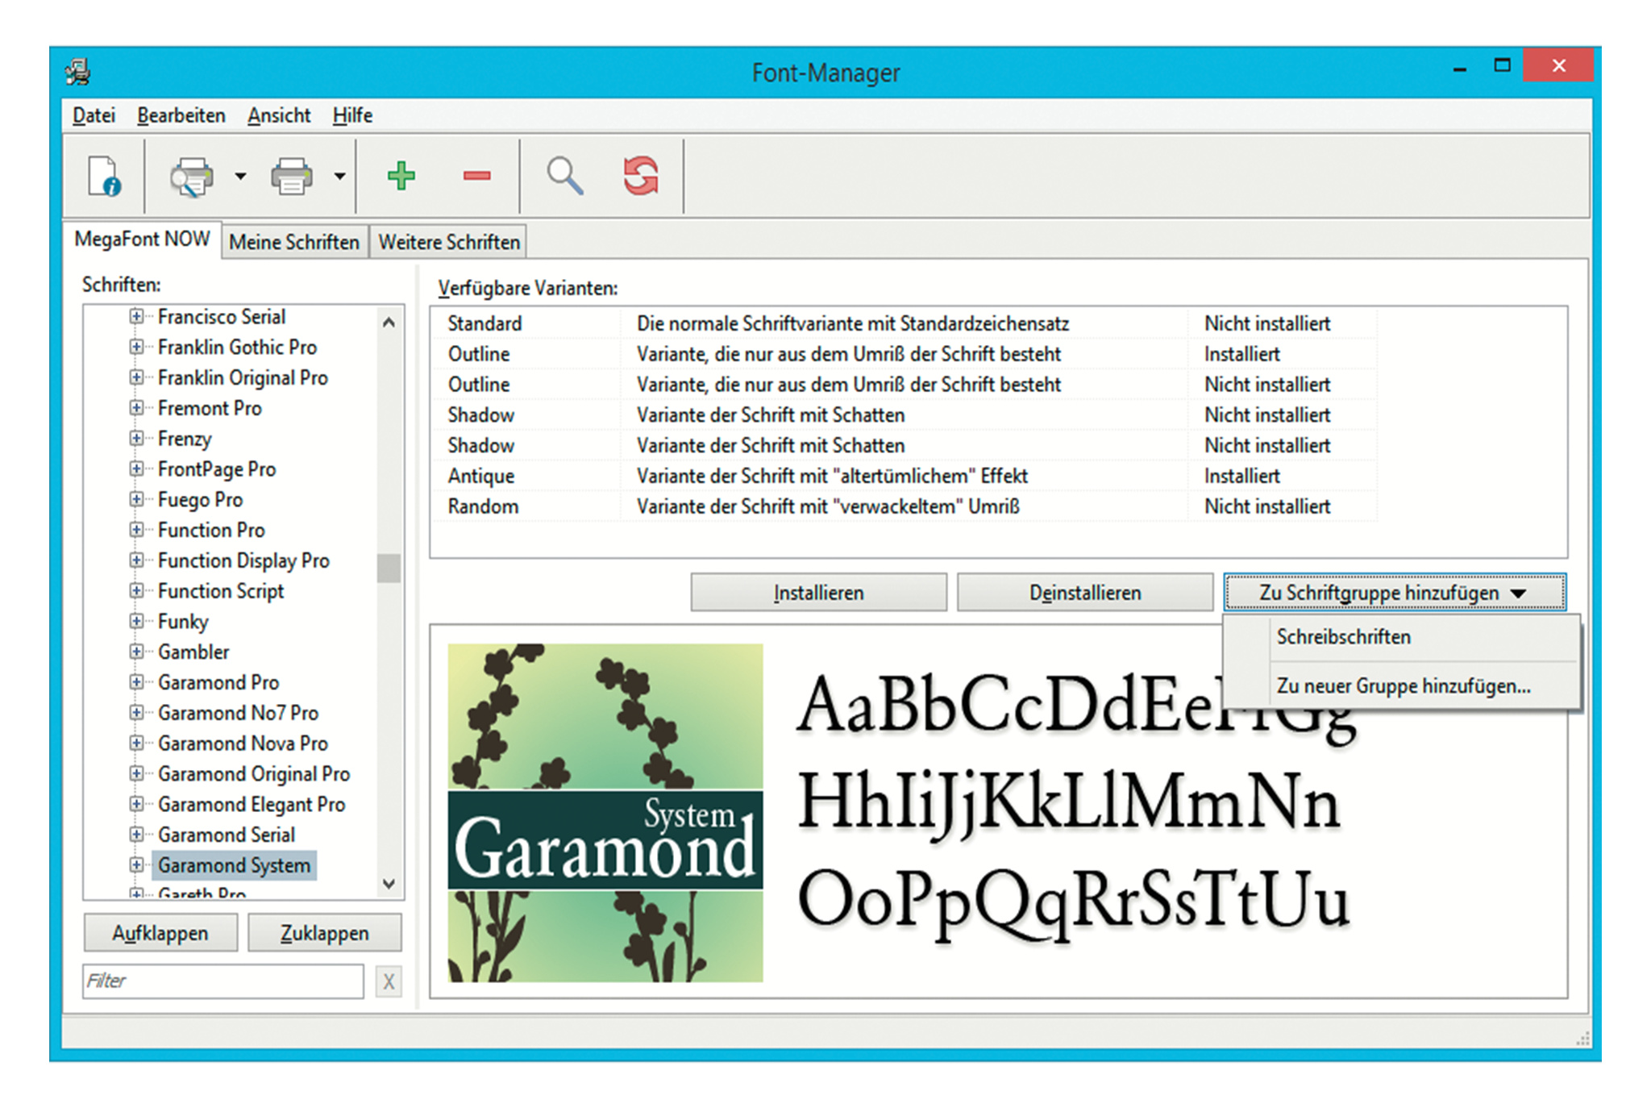Image resolution: width=1651 pixels, height=1108 pixels.
Task: Open the Bearbeiten menu
Action: [181, 115]
